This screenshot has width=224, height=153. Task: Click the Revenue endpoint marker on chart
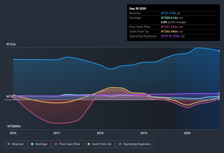[x=219, y=51]
